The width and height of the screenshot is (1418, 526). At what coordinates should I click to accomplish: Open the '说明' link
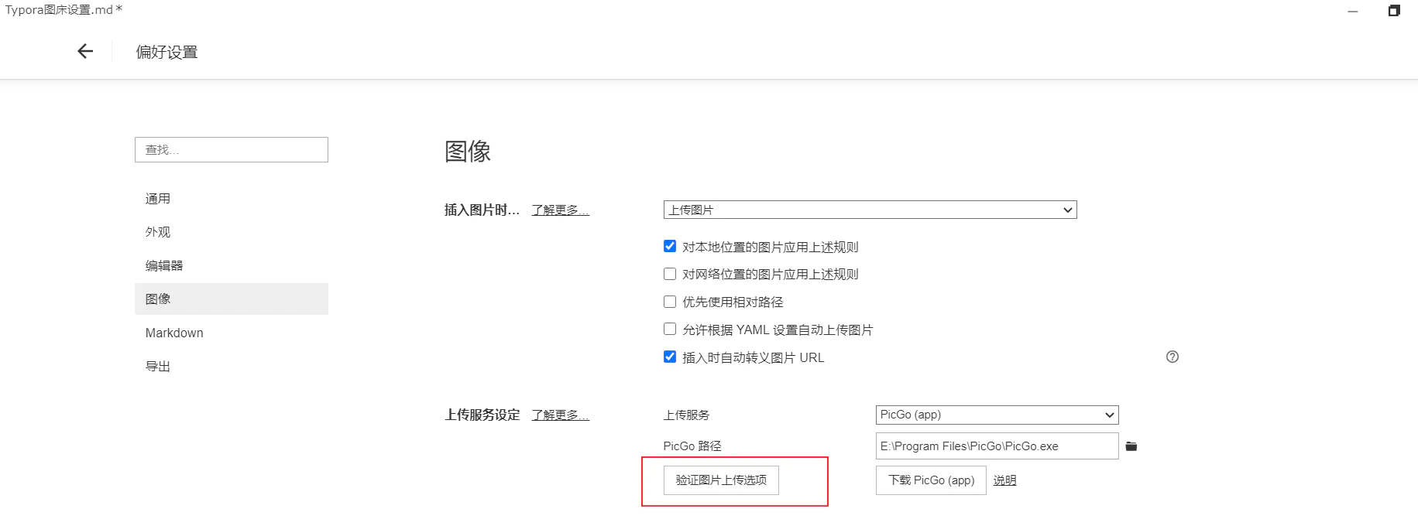[x=1004, y=480]
